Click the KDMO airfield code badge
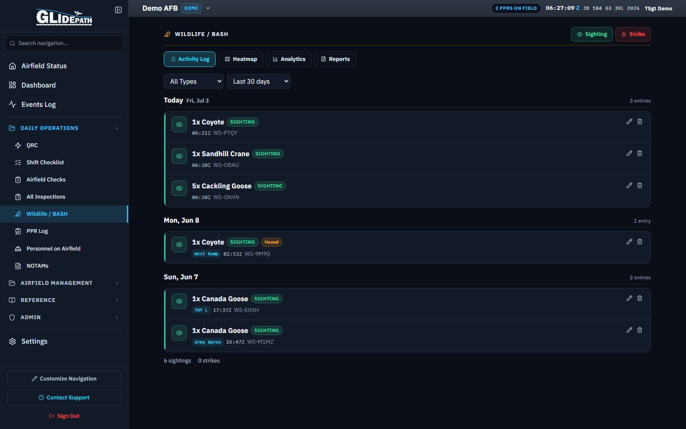Viewport: 686px width, 429px height. (x=191, y=8)
